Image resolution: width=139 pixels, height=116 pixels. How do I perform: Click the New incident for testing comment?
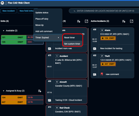tap(111, 49)
